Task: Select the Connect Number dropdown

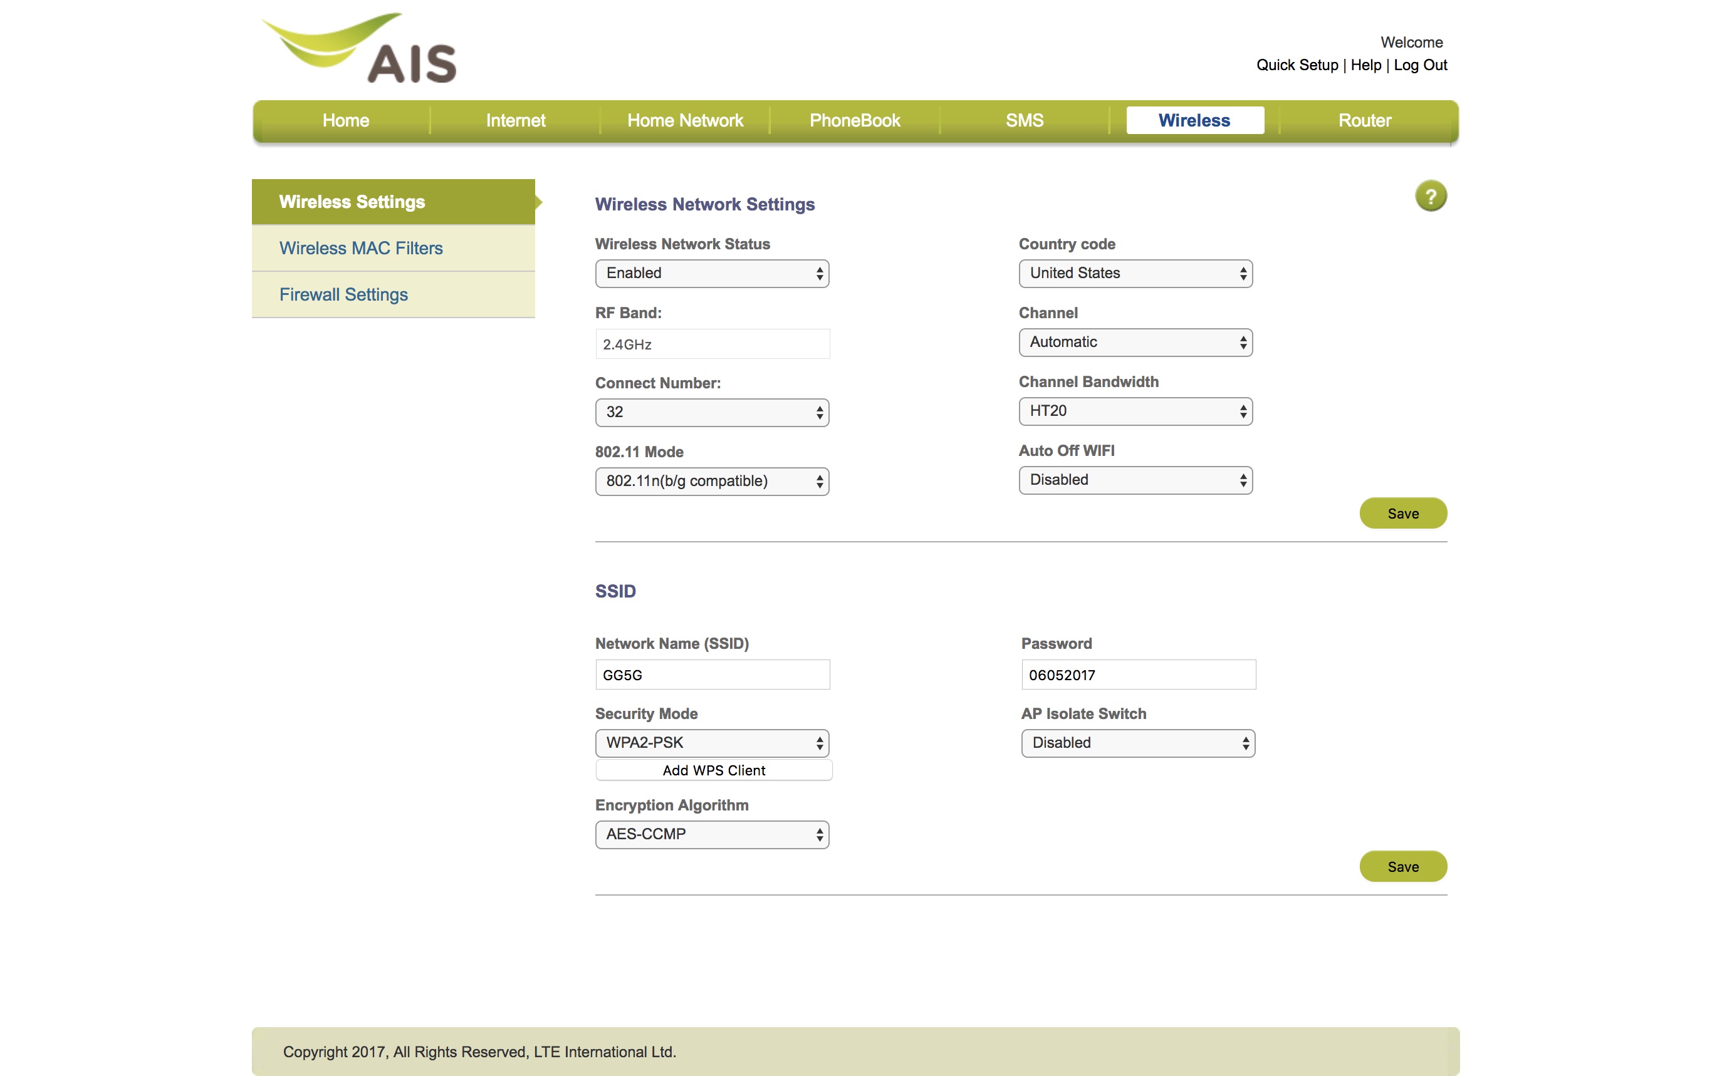Action: pyautogui.click(x=712, y=413)
